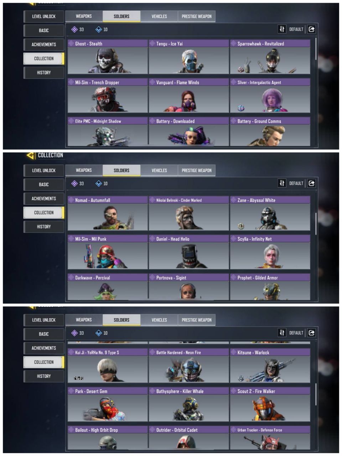
Task: Tap the S6 badge on Sliver card
Action: [x=241, y=108]
